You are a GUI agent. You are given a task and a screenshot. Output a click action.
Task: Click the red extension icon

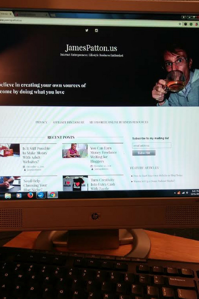tap(196, 24)
